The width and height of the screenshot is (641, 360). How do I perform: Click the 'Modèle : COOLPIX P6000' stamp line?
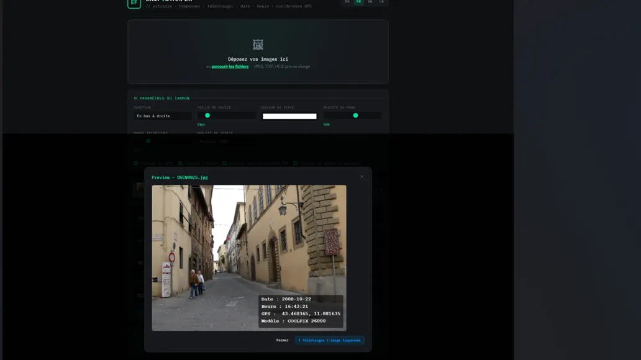click(x=294, y=321)
